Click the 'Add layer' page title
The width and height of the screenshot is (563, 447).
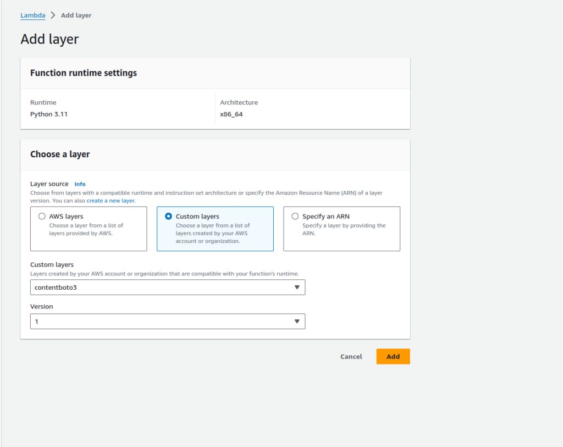(x=49, y=39)
